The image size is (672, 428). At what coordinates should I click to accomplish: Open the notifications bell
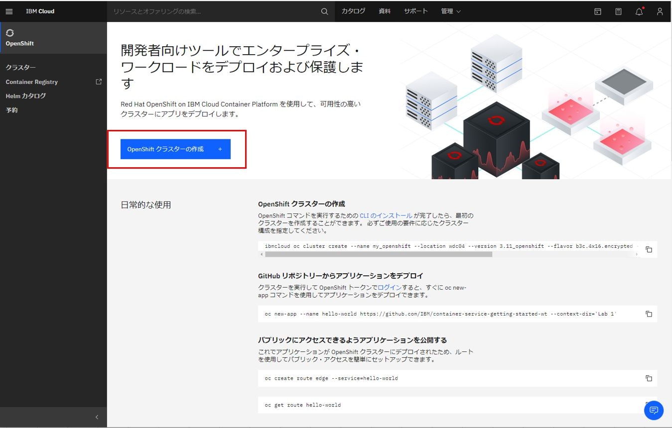639,11
